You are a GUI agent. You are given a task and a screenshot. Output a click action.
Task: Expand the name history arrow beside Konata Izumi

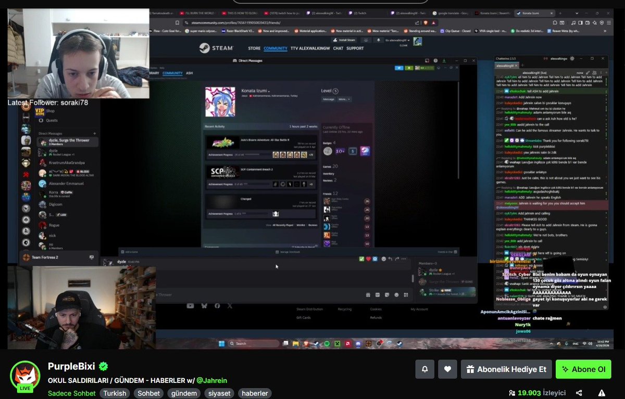click(269, 91)
